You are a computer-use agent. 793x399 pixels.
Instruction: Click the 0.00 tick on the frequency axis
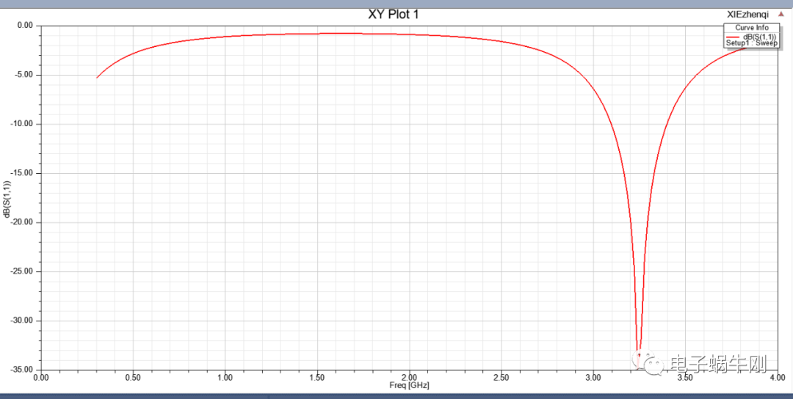[x=41, y=378]
